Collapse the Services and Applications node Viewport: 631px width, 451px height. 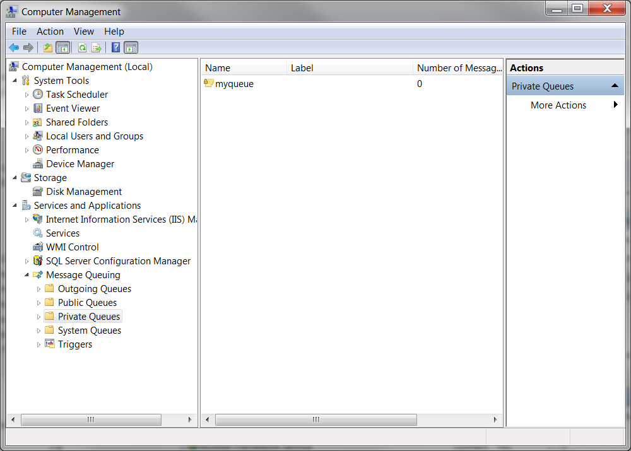[x=15, y=205]
